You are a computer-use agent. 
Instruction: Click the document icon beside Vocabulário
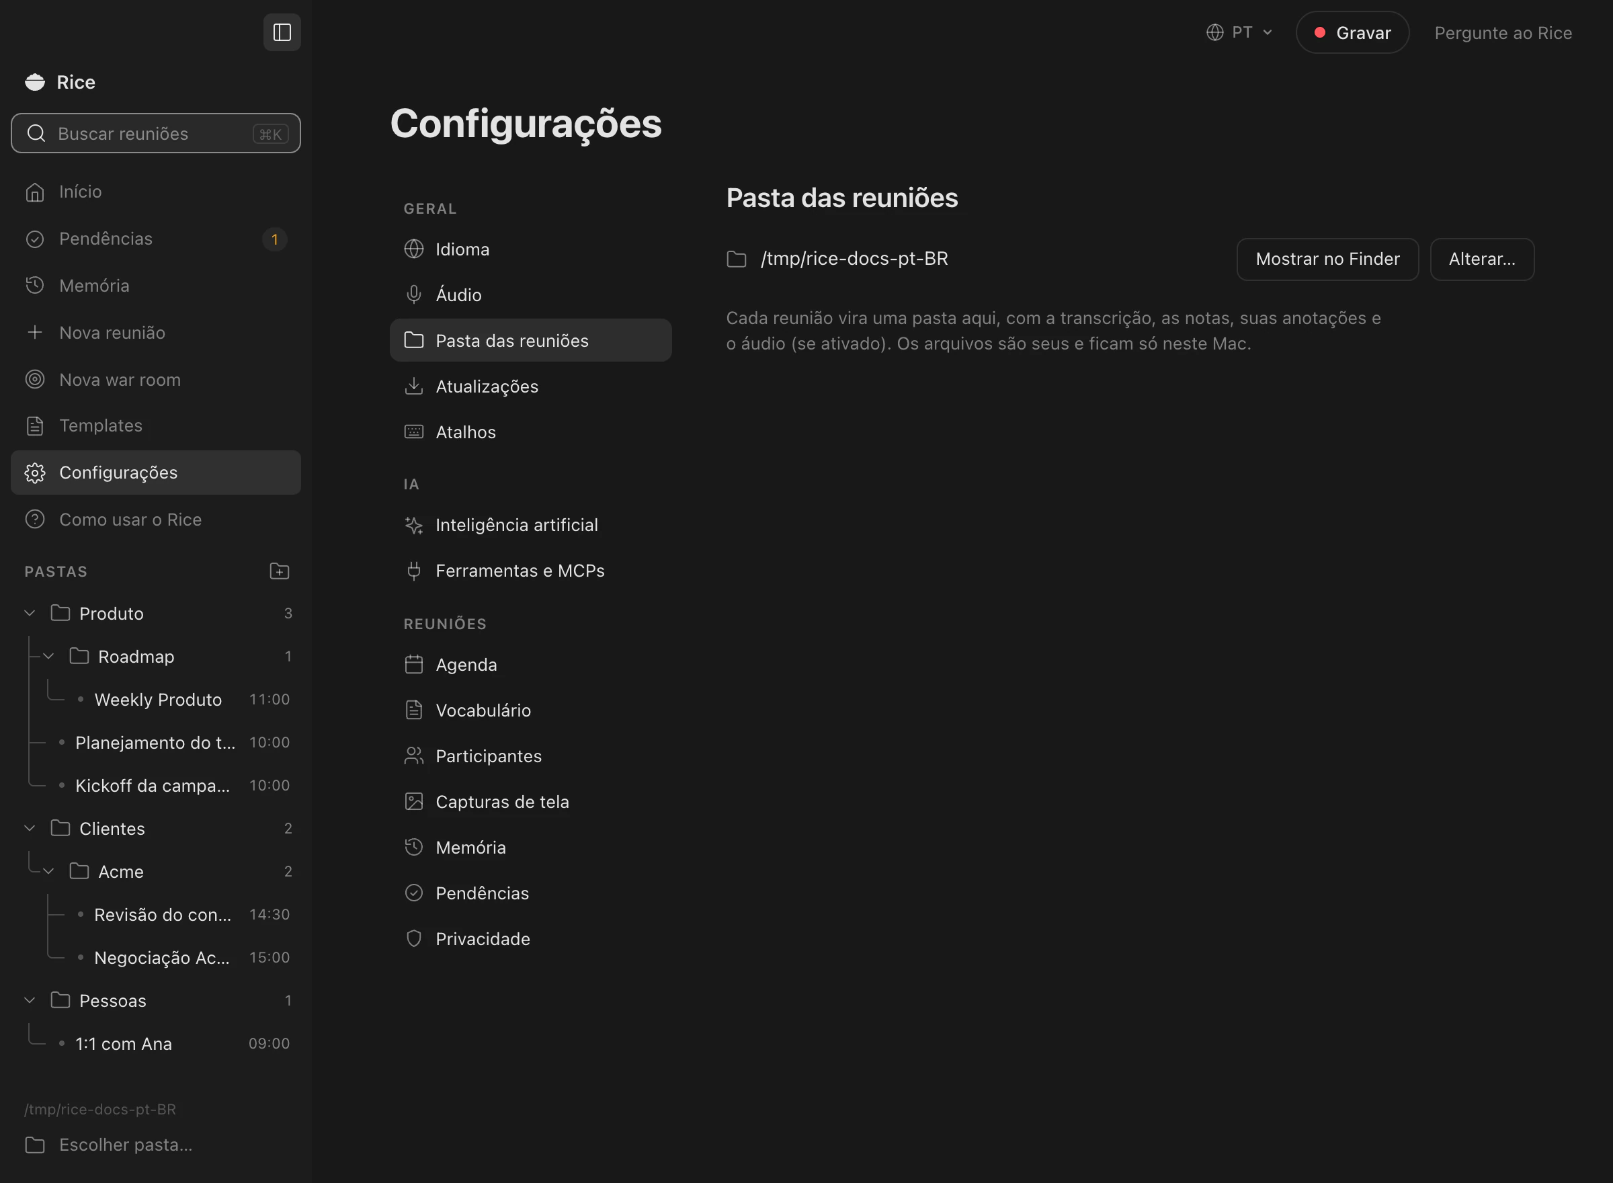[x=414, y=710]
